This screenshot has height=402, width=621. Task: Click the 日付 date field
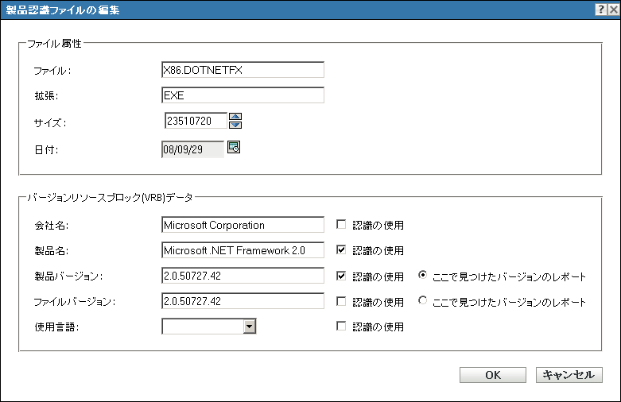pos(192,149)
